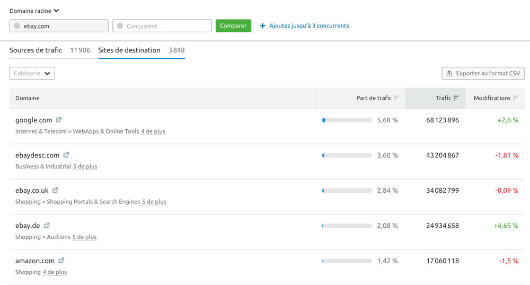Click the 5,68 % traffic share value
This screenshot has width=530, height=285.
(x=388, y=120)
